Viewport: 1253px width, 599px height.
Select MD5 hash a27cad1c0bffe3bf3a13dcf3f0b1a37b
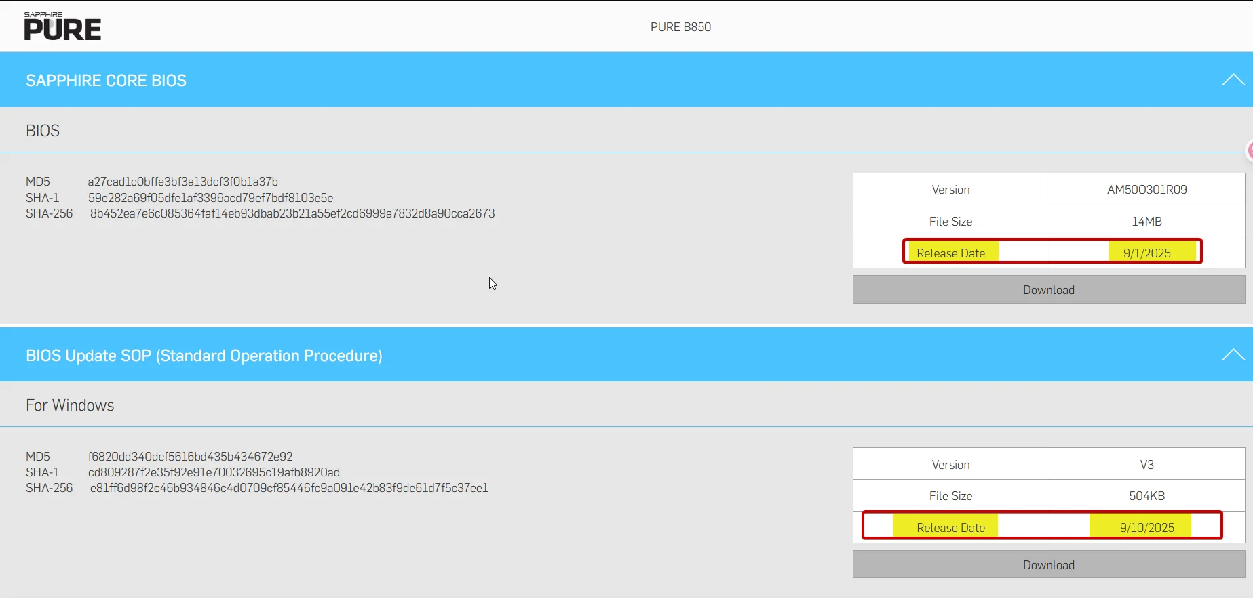pos(183,182)
